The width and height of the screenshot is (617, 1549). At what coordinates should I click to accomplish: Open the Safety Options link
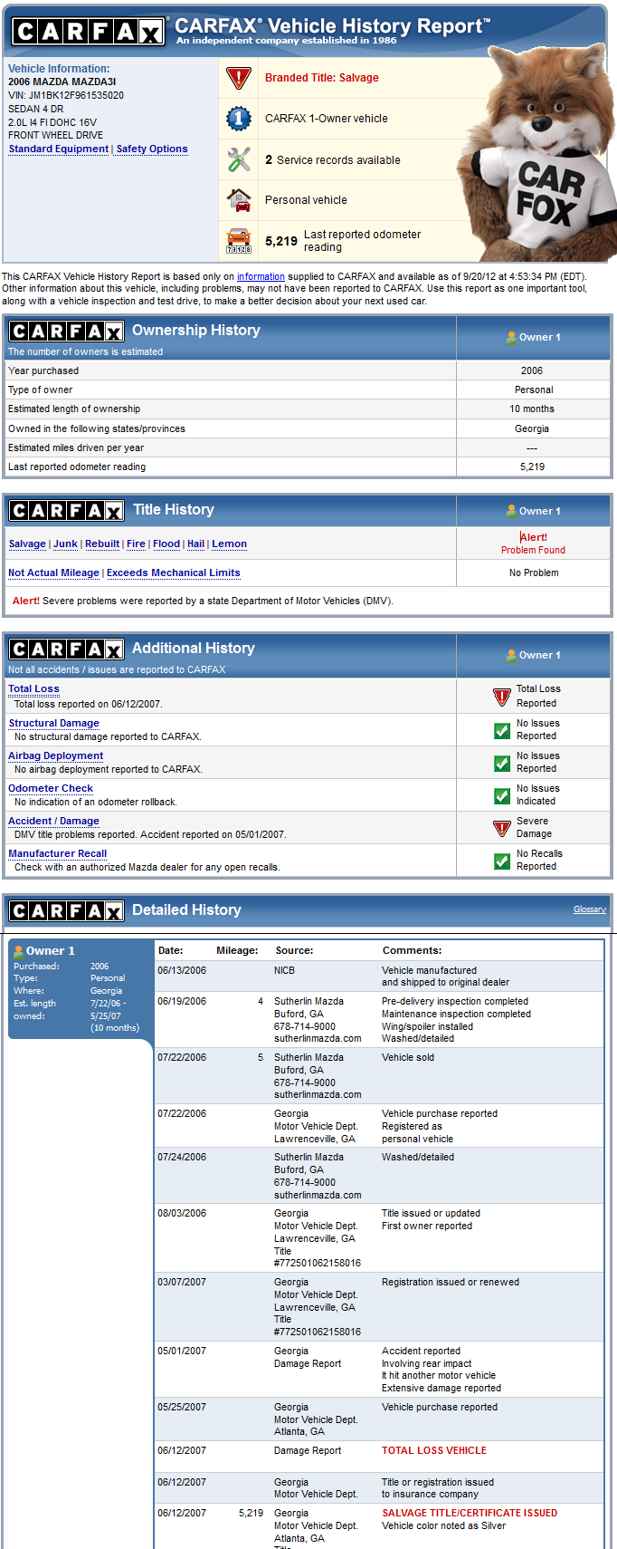[152, 149]
